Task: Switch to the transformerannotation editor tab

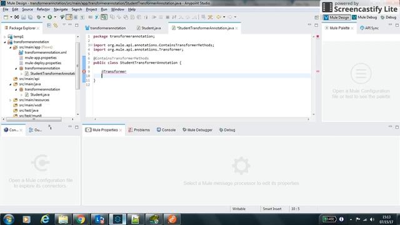Action: [106, 28]
